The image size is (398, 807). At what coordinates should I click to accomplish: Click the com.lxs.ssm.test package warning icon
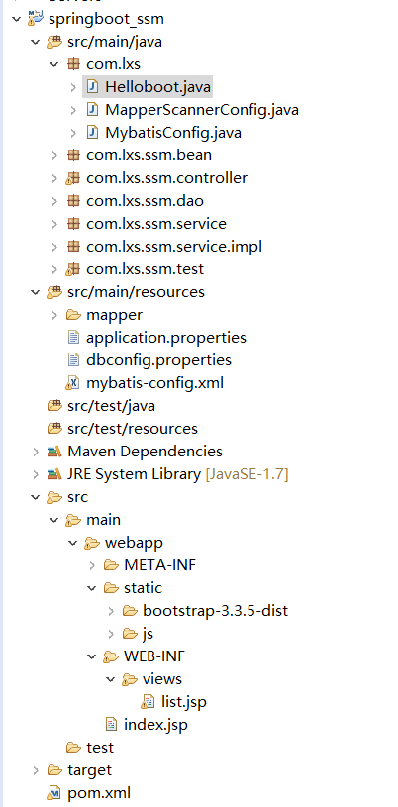tap(73, 269)
